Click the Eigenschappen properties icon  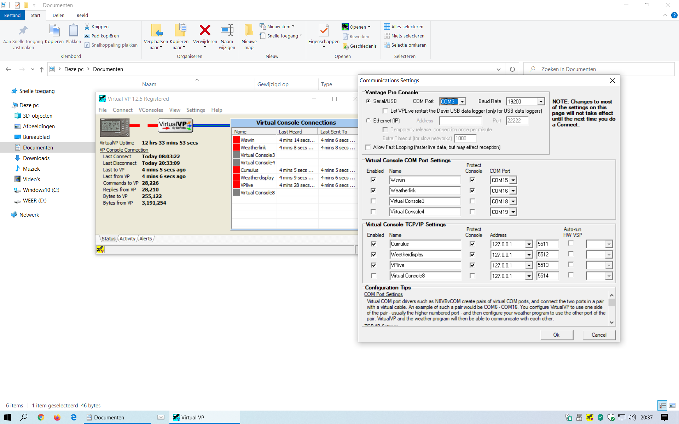click(x=324, y=30)
